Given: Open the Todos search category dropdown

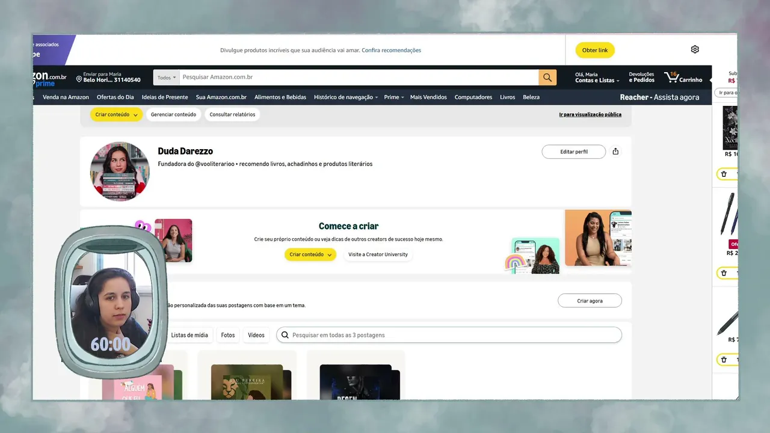Looking at the screenshot, I should (167, 78).
